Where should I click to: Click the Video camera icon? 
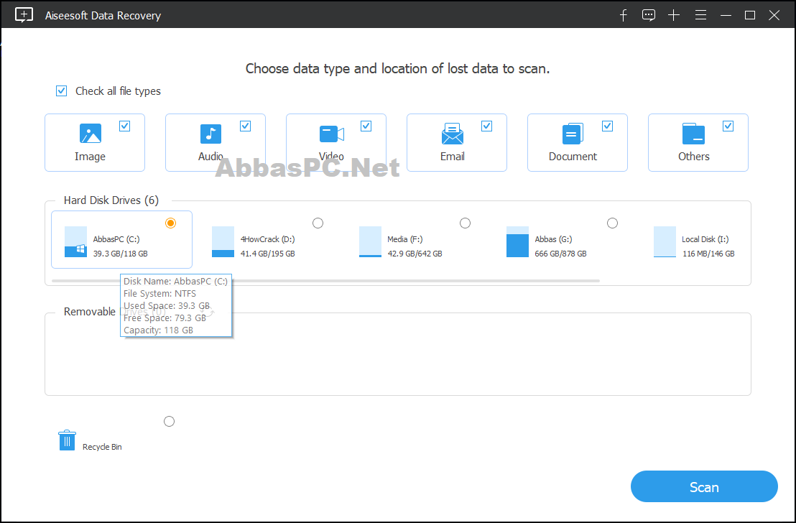[332, 134]
